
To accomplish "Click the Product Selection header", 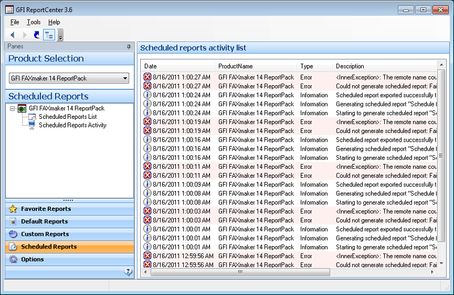I will point(69,59).
